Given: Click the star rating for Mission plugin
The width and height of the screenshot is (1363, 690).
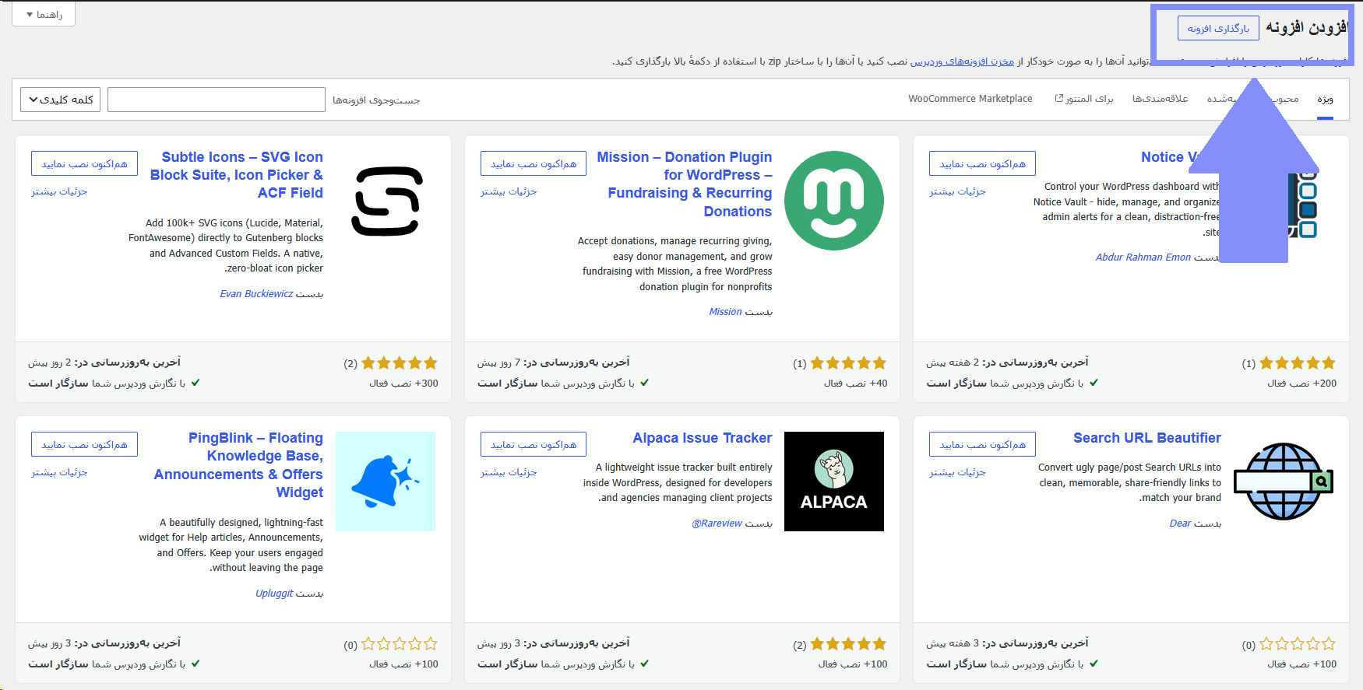Looking at the screenshot, I should coord(848,363).
